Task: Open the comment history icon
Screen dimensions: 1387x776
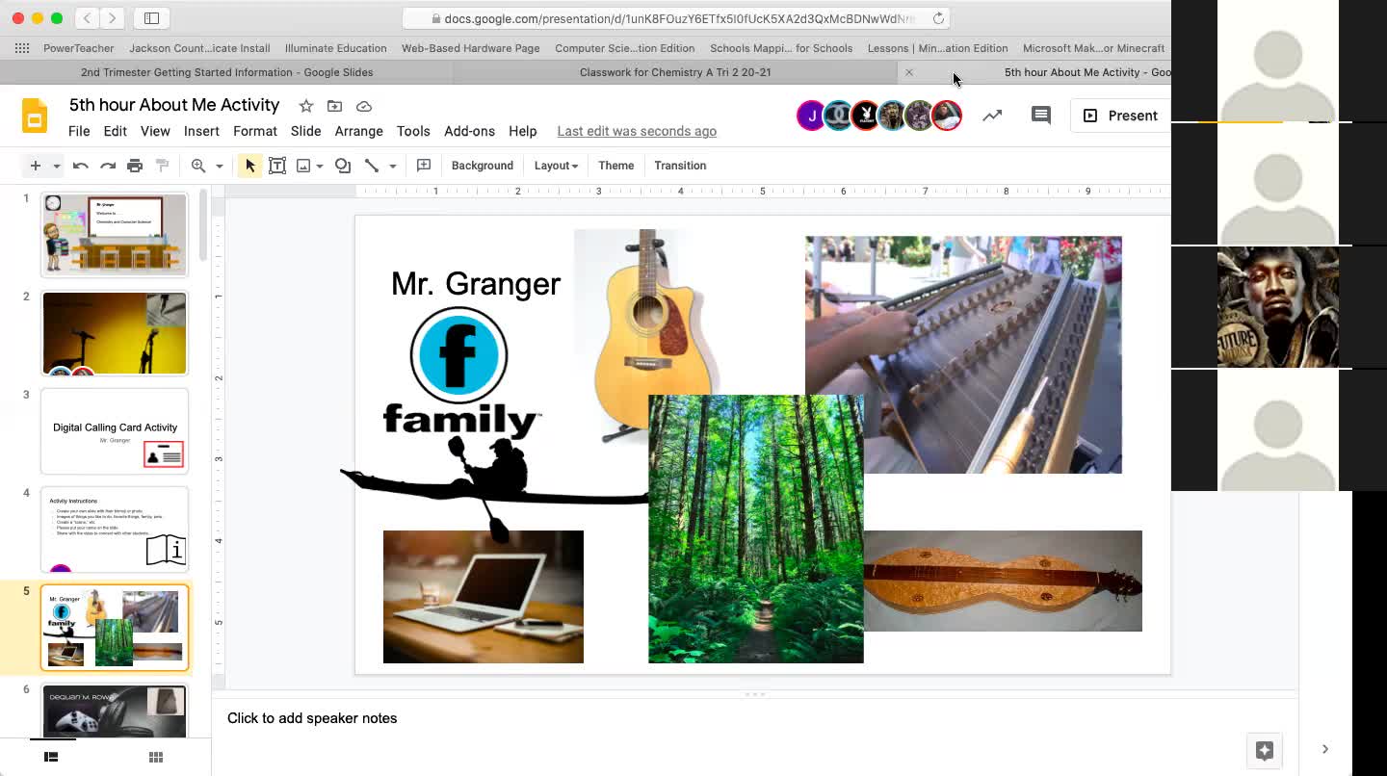Action: click(1041, 116)
